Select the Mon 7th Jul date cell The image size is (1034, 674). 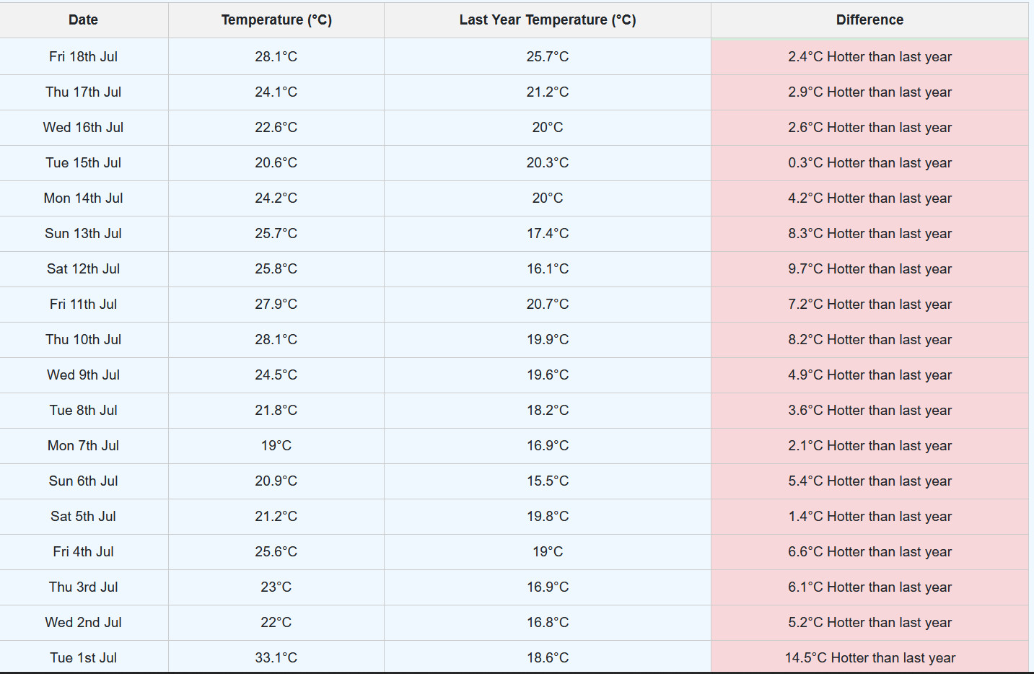[x=83, y=445]
